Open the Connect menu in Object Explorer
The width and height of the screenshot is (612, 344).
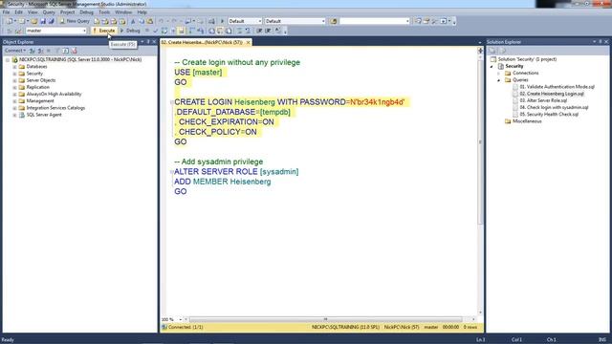coord(15,51)
